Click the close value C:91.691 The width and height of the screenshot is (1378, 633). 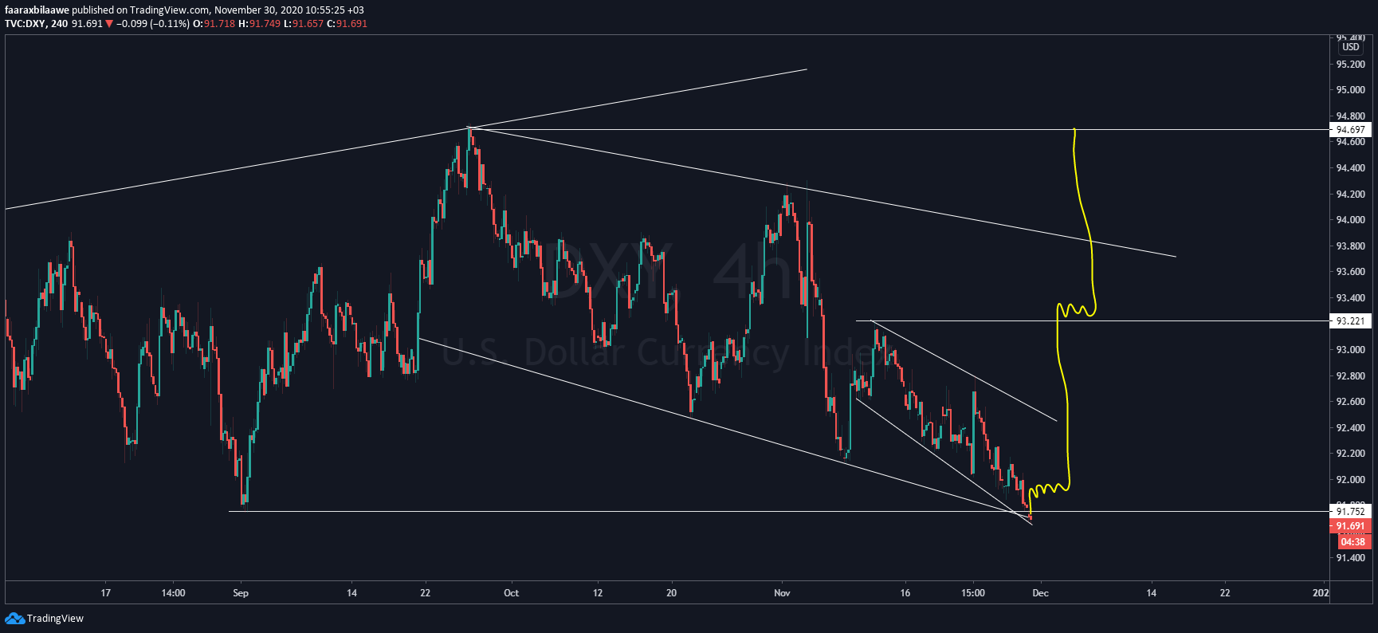tap(347, 24)
